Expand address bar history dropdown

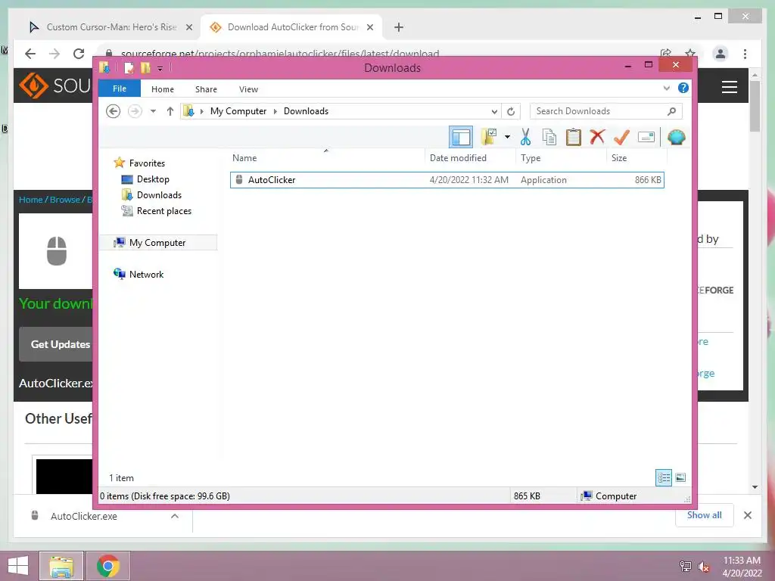[493, 111]
